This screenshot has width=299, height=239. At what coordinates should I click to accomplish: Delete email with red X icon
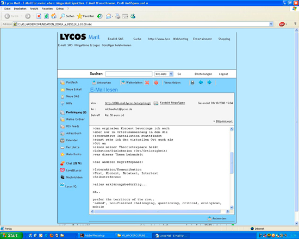147,83
